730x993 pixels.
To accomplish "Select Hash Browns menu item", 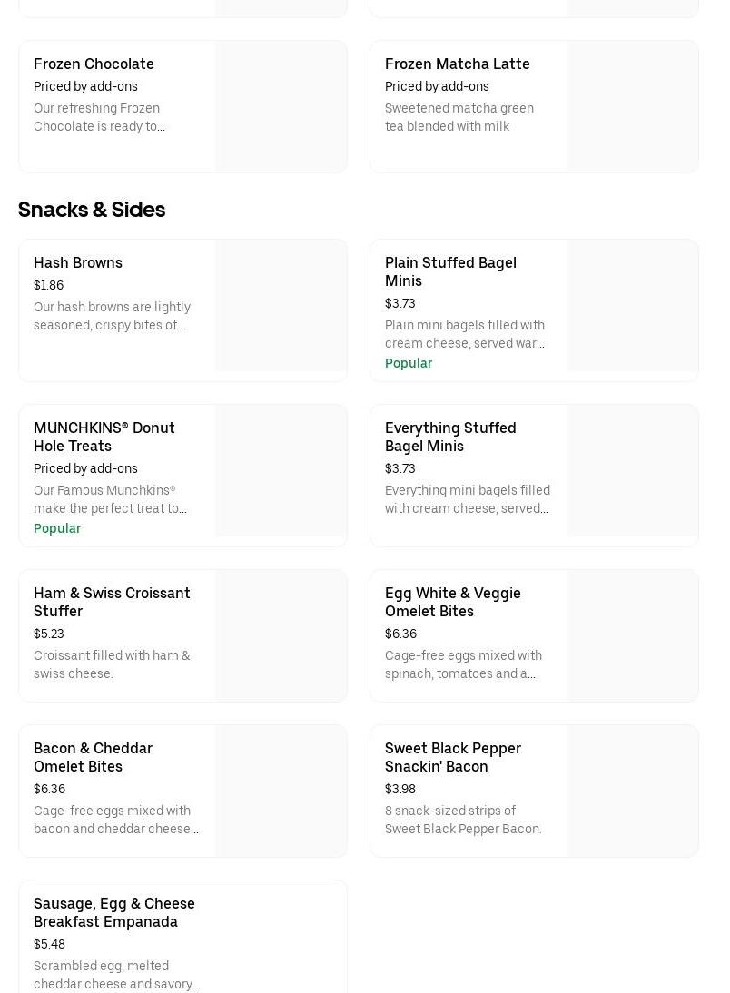I will [78, 262].
